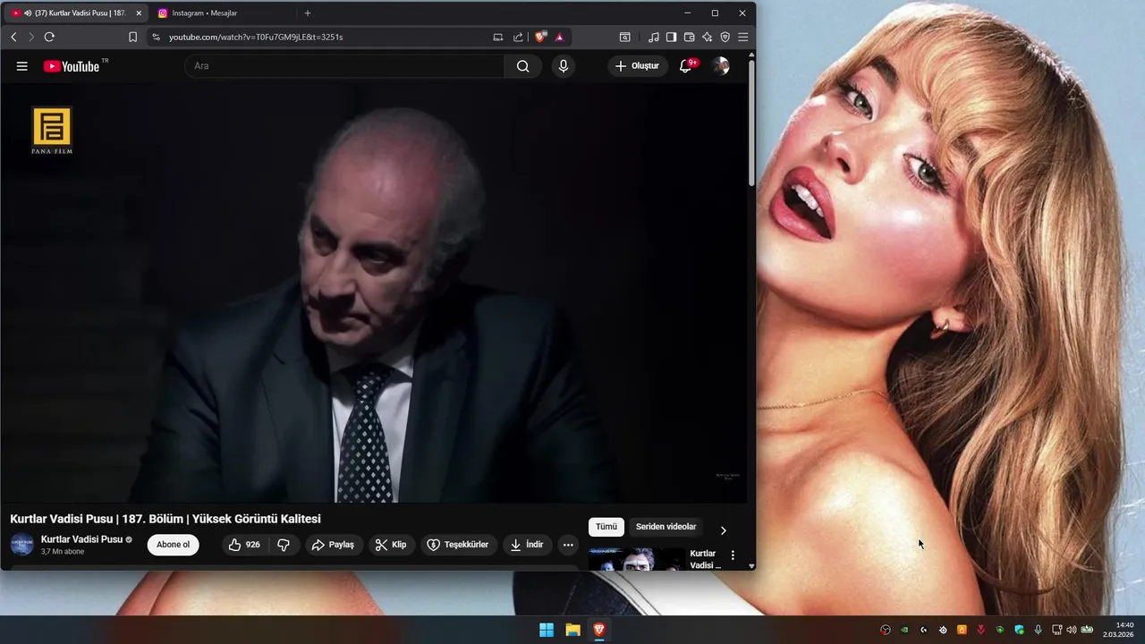The width and height of the screenshot is (1145, 644).
Task: Bookmark this page with the bookmark icon
Action: click(x=132, y=38)
